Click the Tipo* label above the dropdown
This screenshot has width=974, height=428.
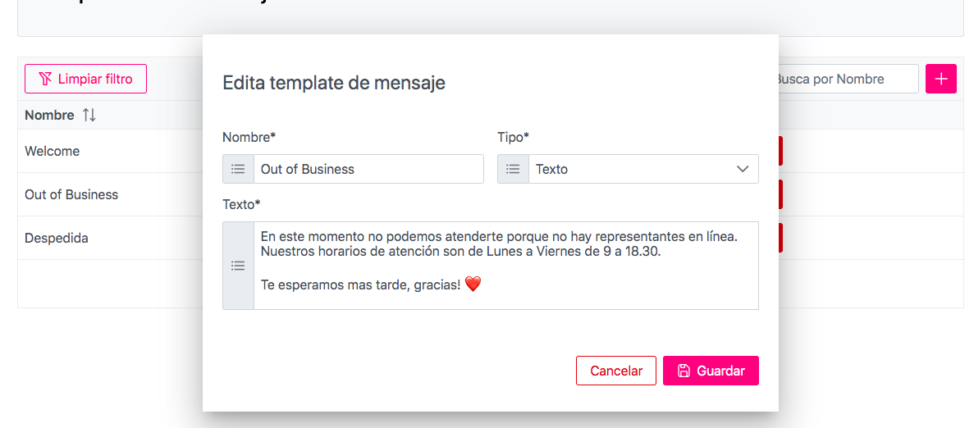513,137
